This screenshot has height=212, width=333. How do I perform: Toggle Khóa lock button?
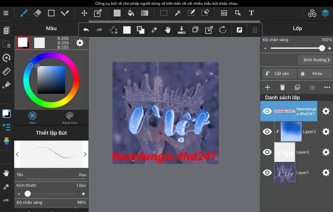[x=315, y=74]
